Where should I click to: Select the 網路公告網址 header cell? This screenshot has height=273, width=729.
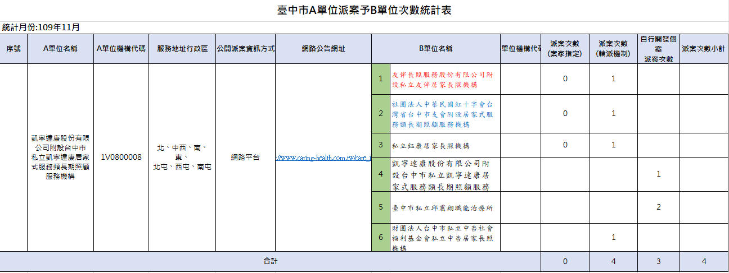pyautogui.click(x=323, y=49)
